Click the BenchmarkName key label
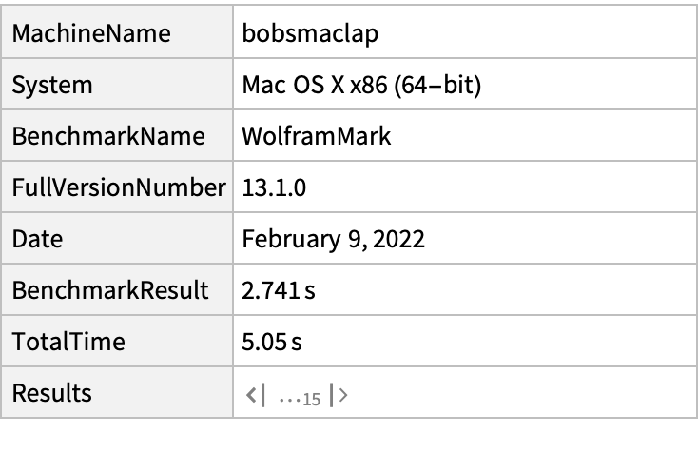This screenshot has width=698, height=453. point(108,137)
